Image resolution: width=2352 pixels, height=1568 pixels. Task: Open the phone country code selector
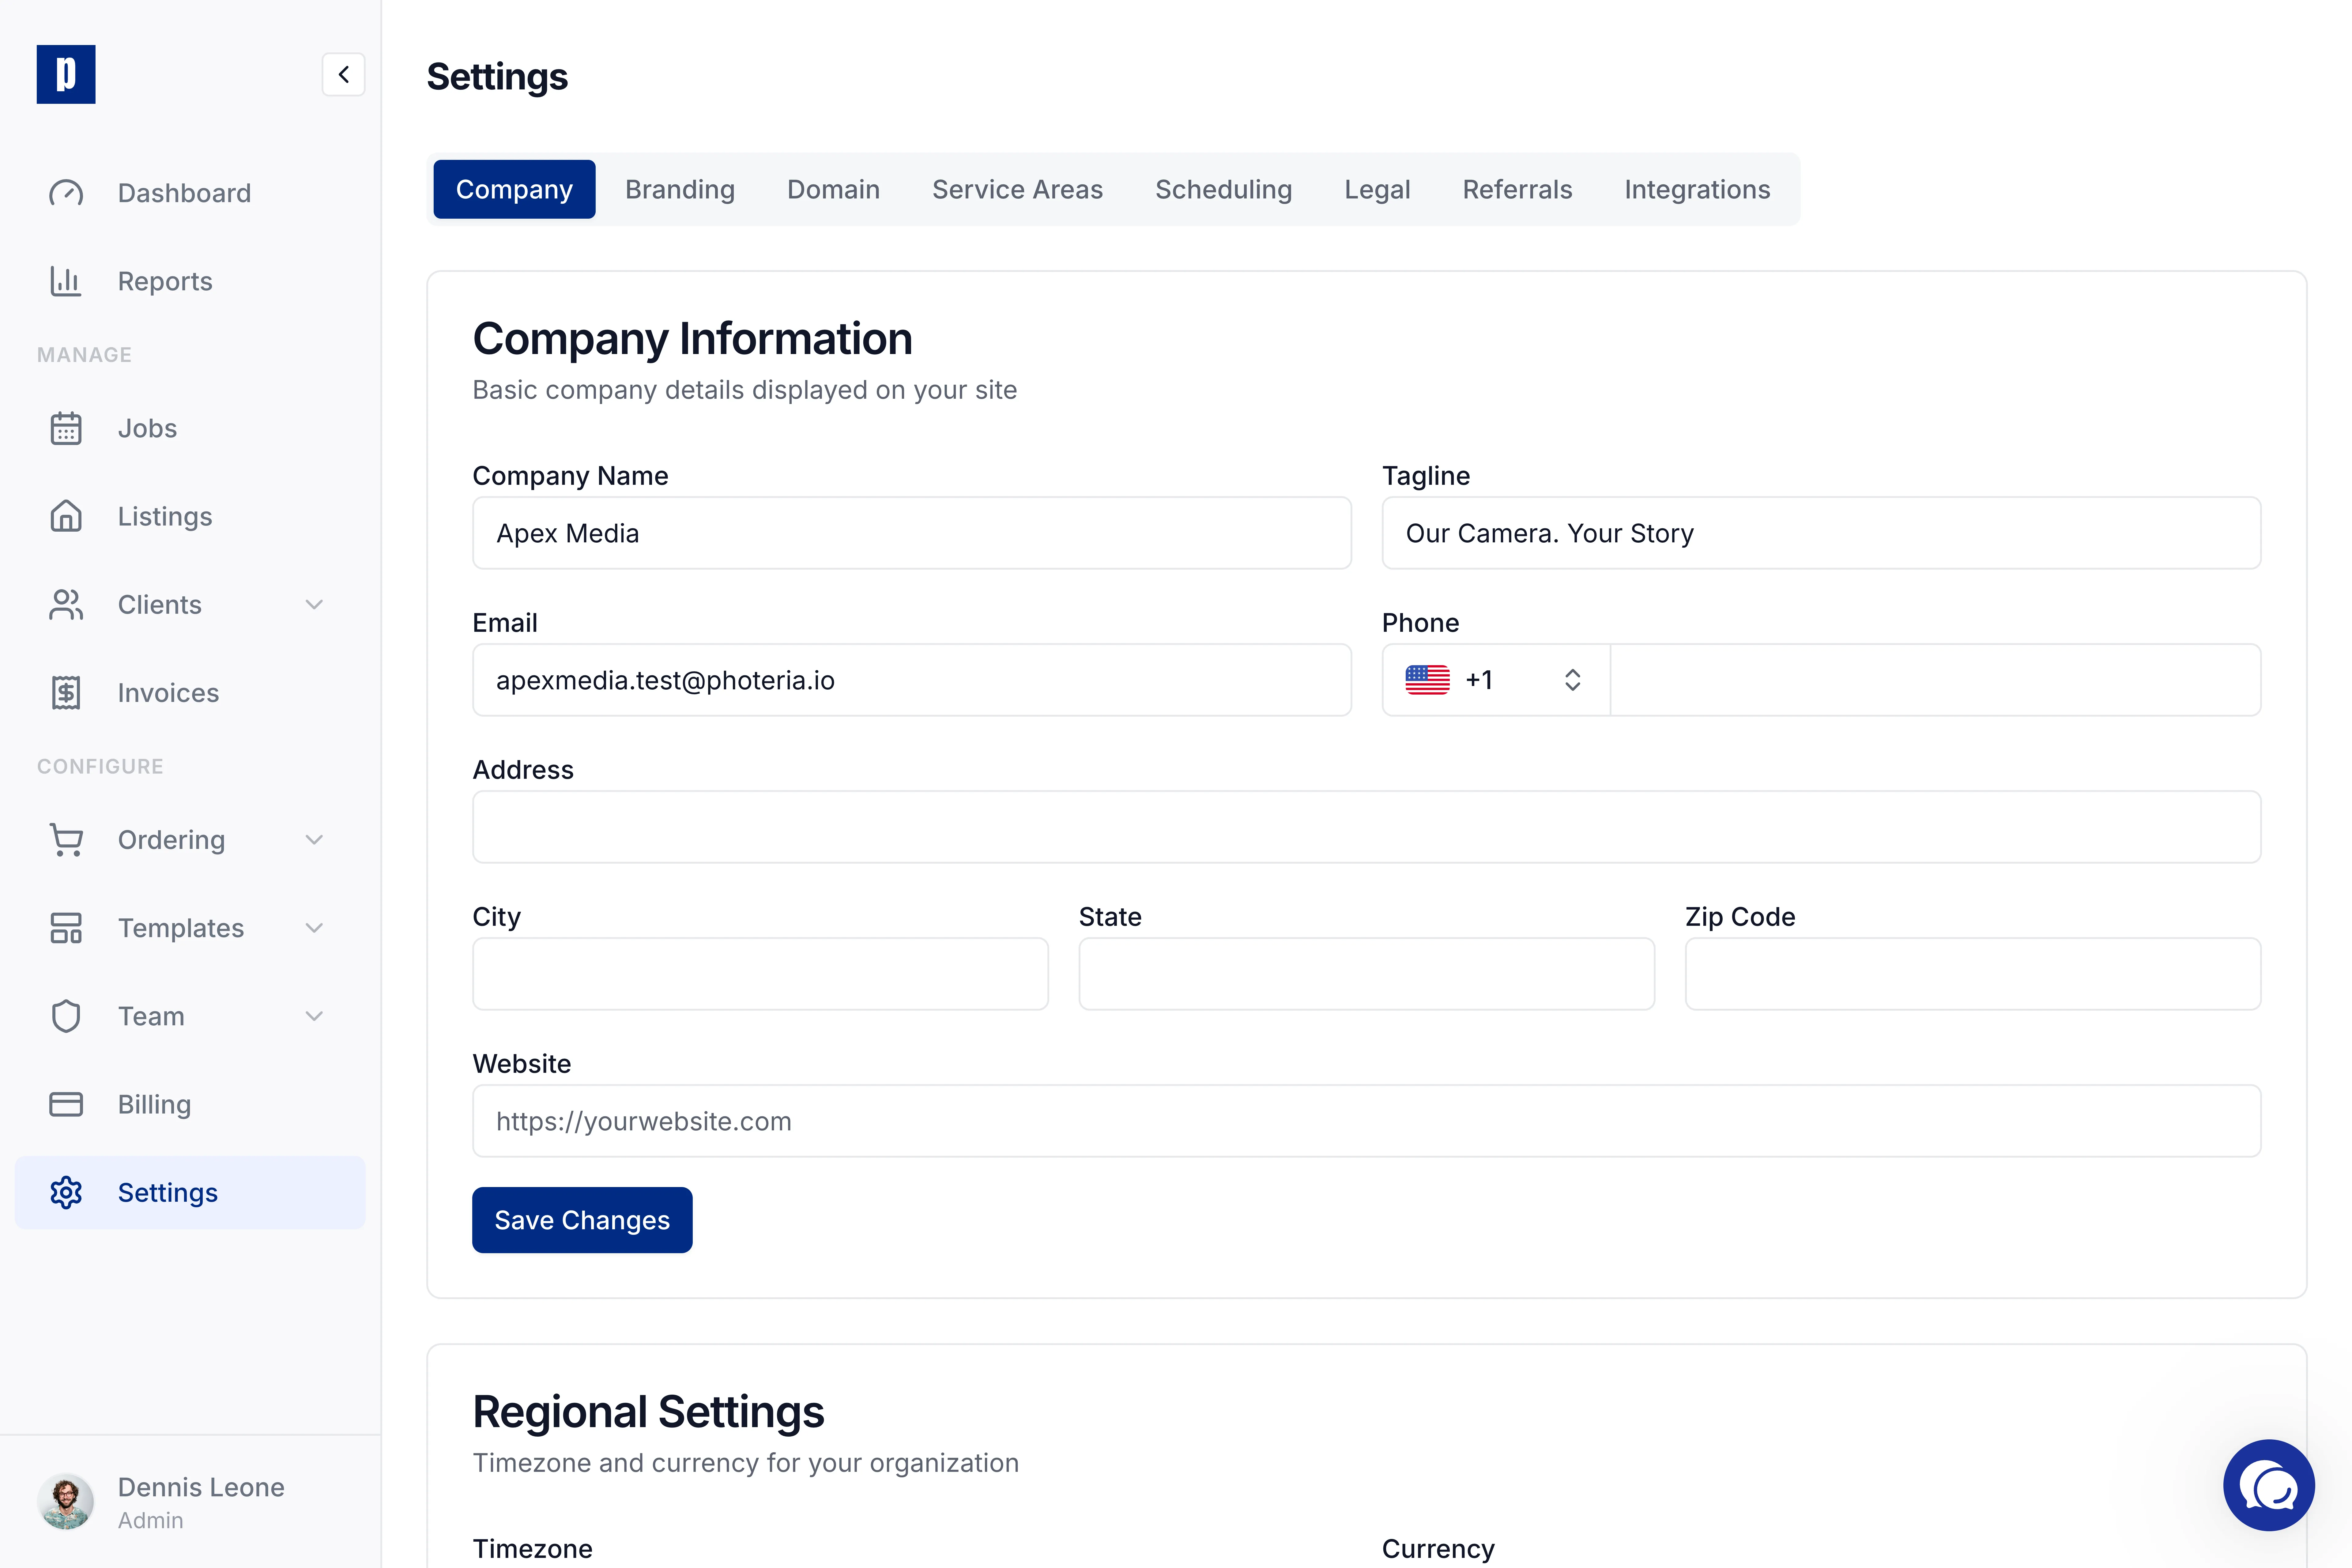[x=1496, y=680]
